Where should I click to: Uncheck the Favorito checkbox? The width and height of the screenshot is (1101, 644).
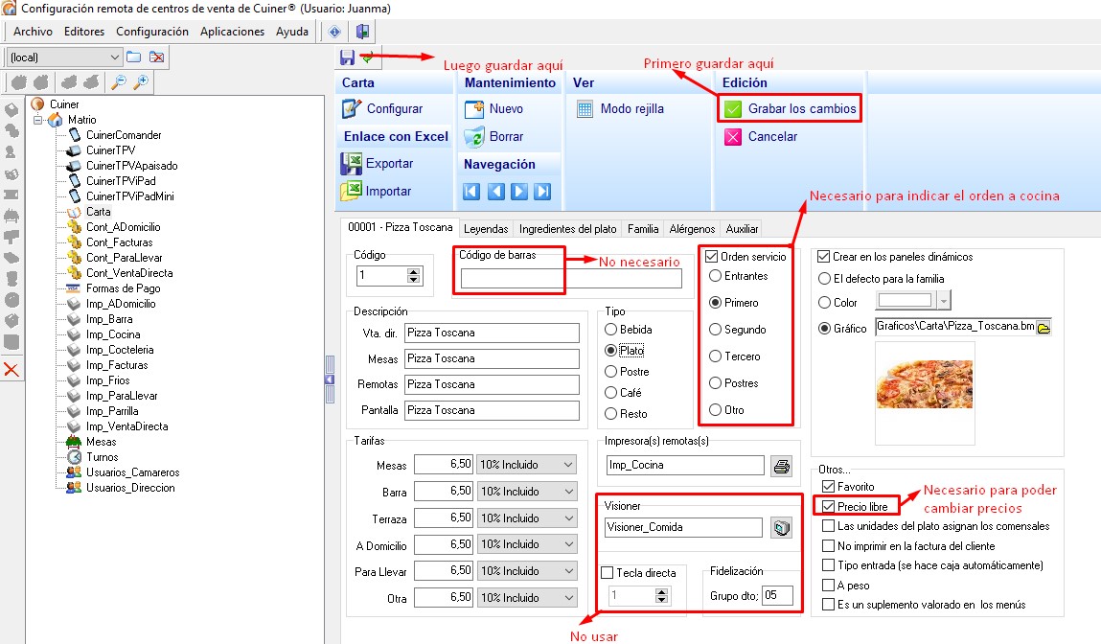click(x=829, y=487)
